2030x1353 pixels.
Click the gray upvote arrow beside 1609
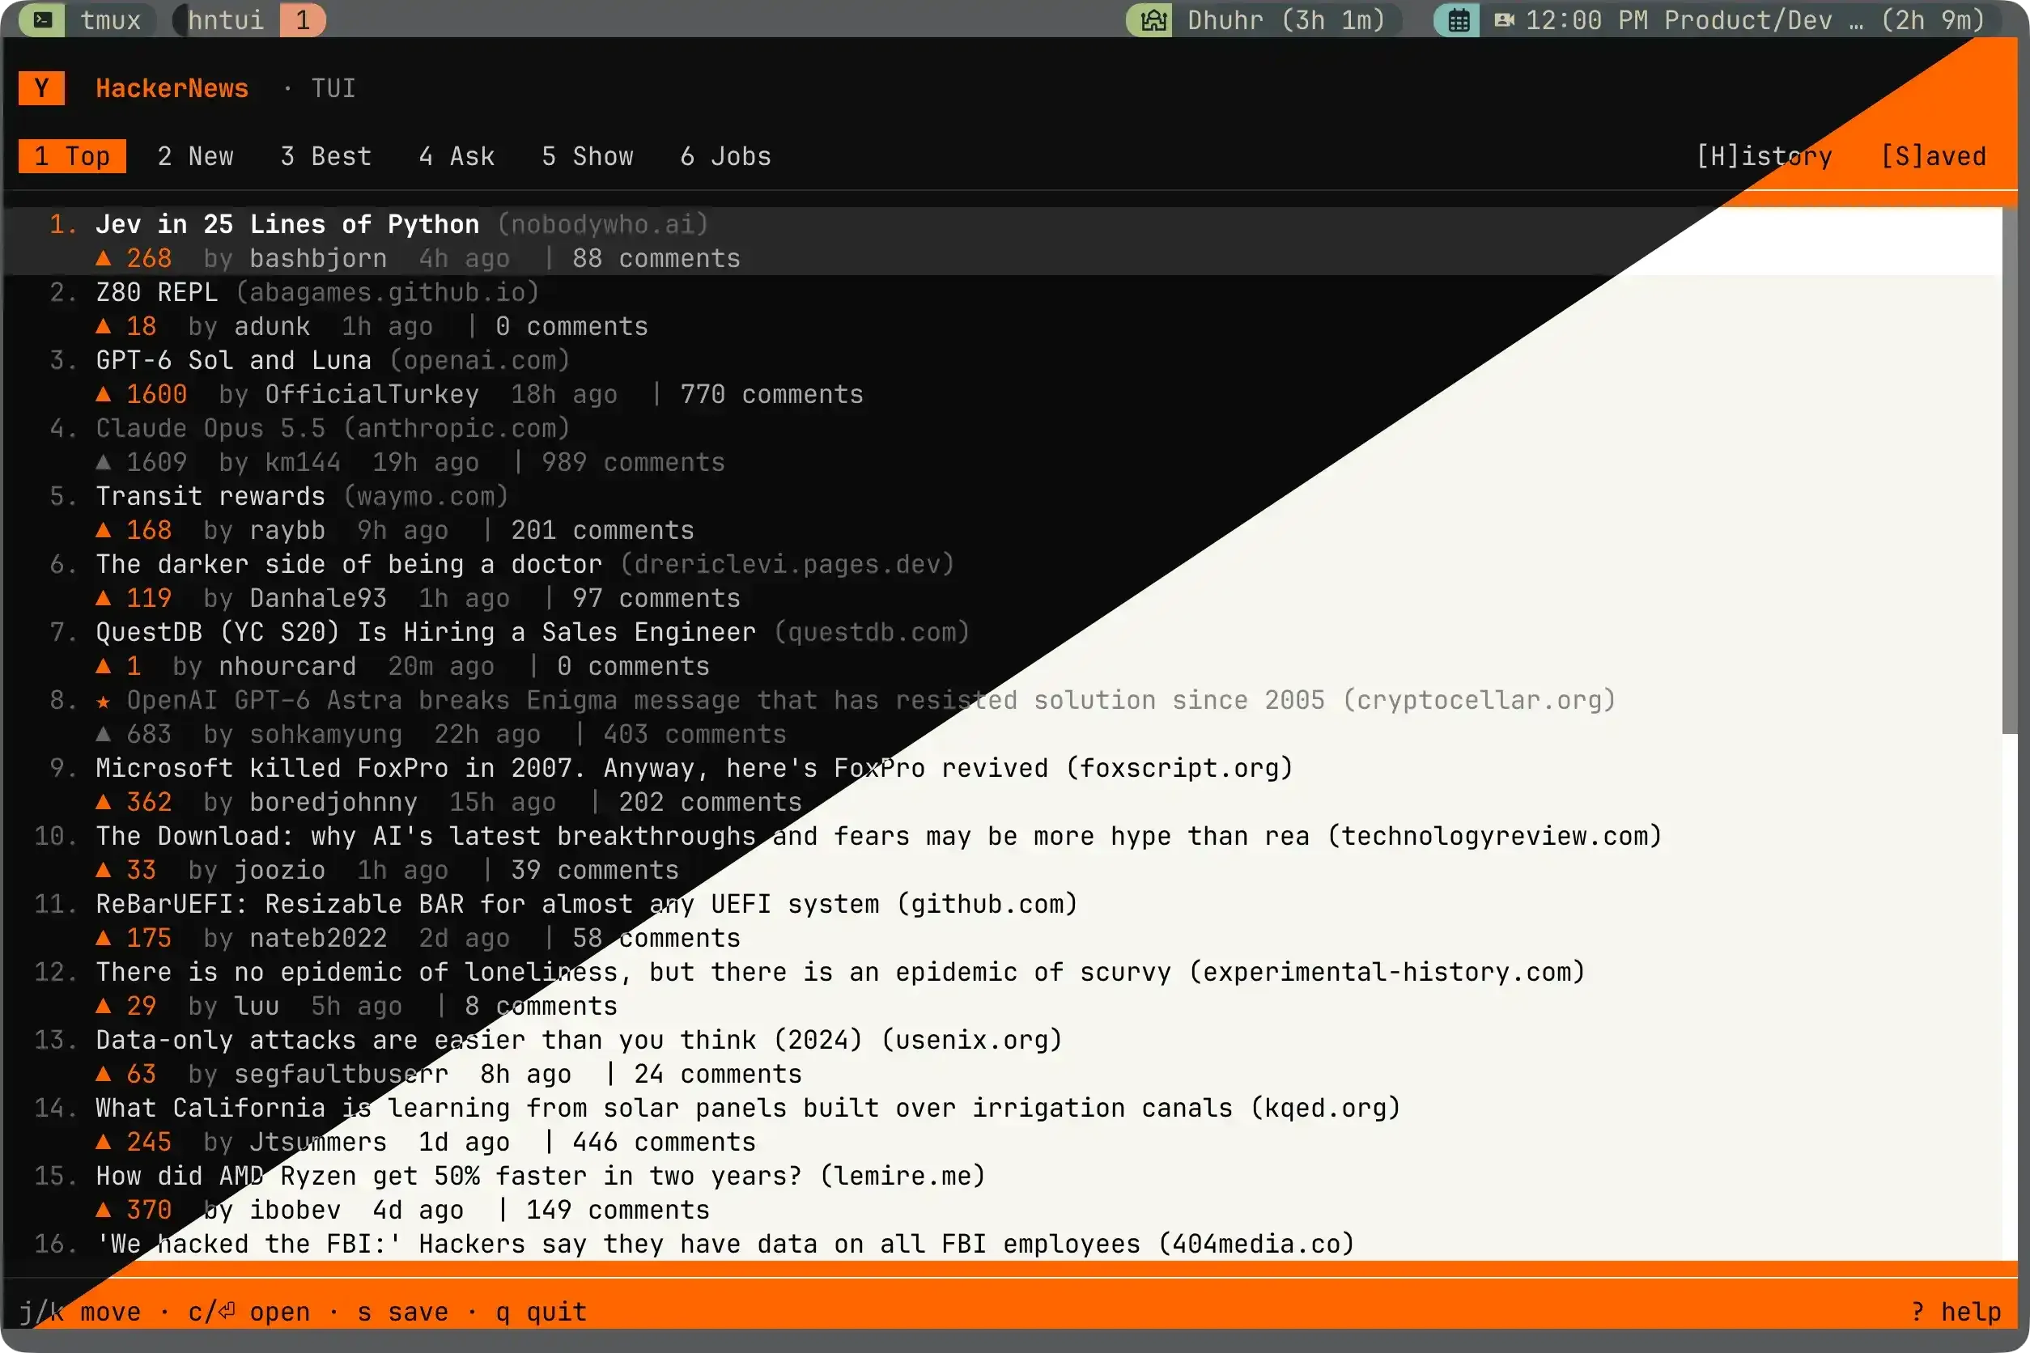(x=104, y=463)
